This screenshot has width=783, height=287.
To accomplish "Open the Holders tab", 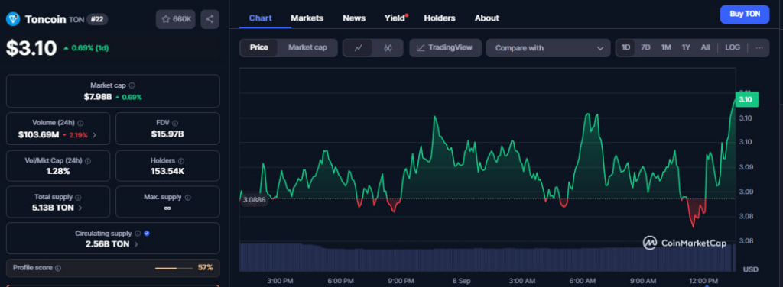I will click(x=440, y=18).
